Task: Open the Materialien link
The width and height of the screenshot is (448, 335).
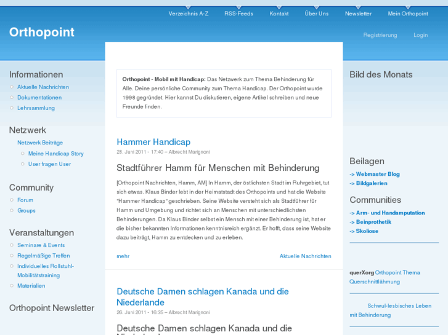Action: point(31,286)
